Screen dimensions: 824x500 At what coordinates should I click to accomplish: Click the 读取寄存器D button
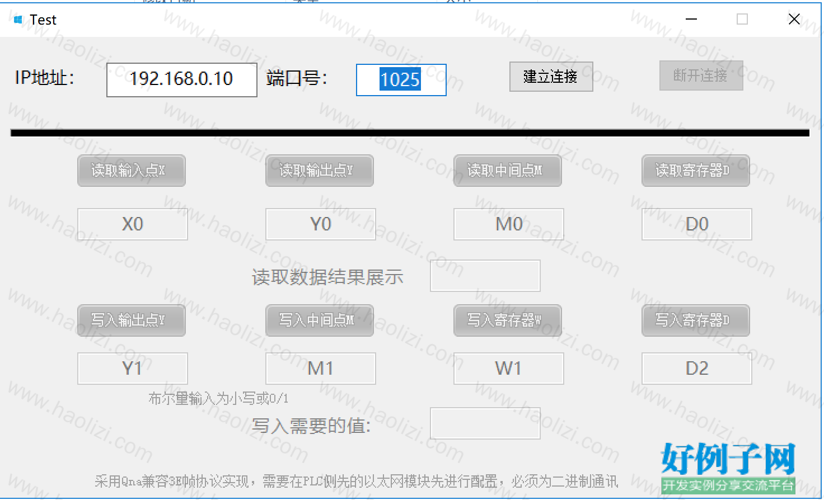tap(696, 171)
